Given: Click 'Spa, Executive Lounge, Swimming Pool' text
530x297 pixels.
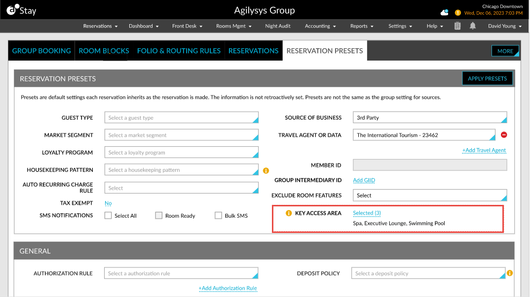Looking at the screenshot, I should [399, 223].
